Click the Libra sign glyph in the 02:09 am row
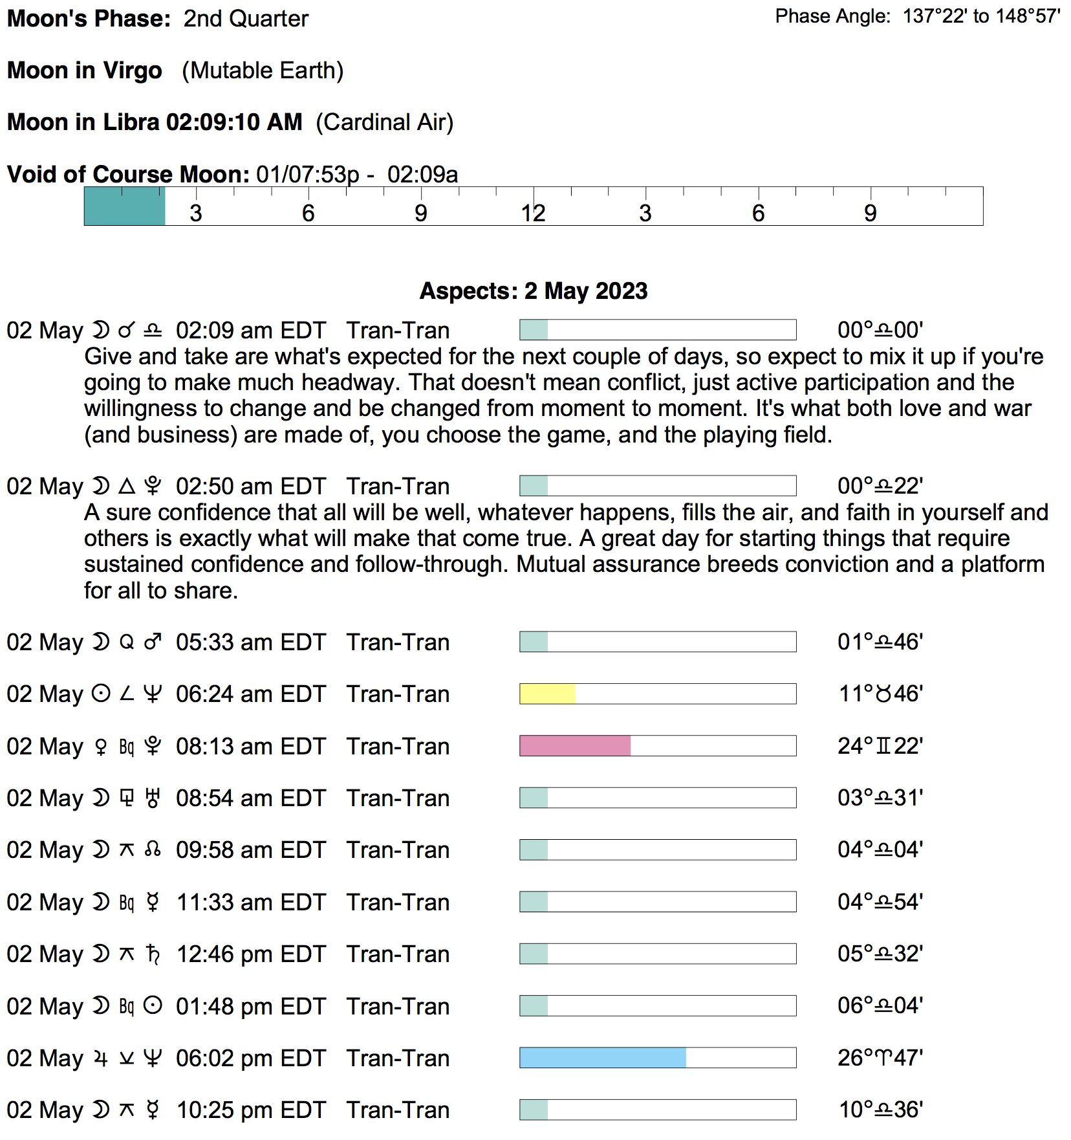The image size is (1071, 1140). (x=153, y=331)
